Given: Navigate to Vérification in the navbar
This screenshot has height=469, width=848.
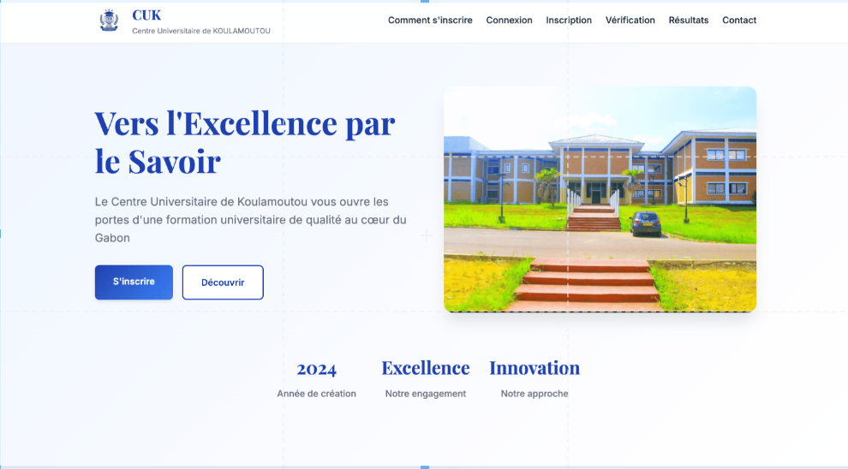Looking at the screenshot, I should point(630,21).
